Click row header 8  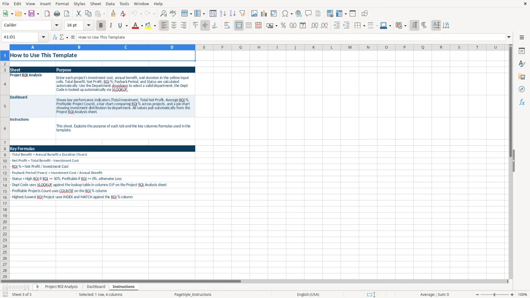(x=5, y=149)
